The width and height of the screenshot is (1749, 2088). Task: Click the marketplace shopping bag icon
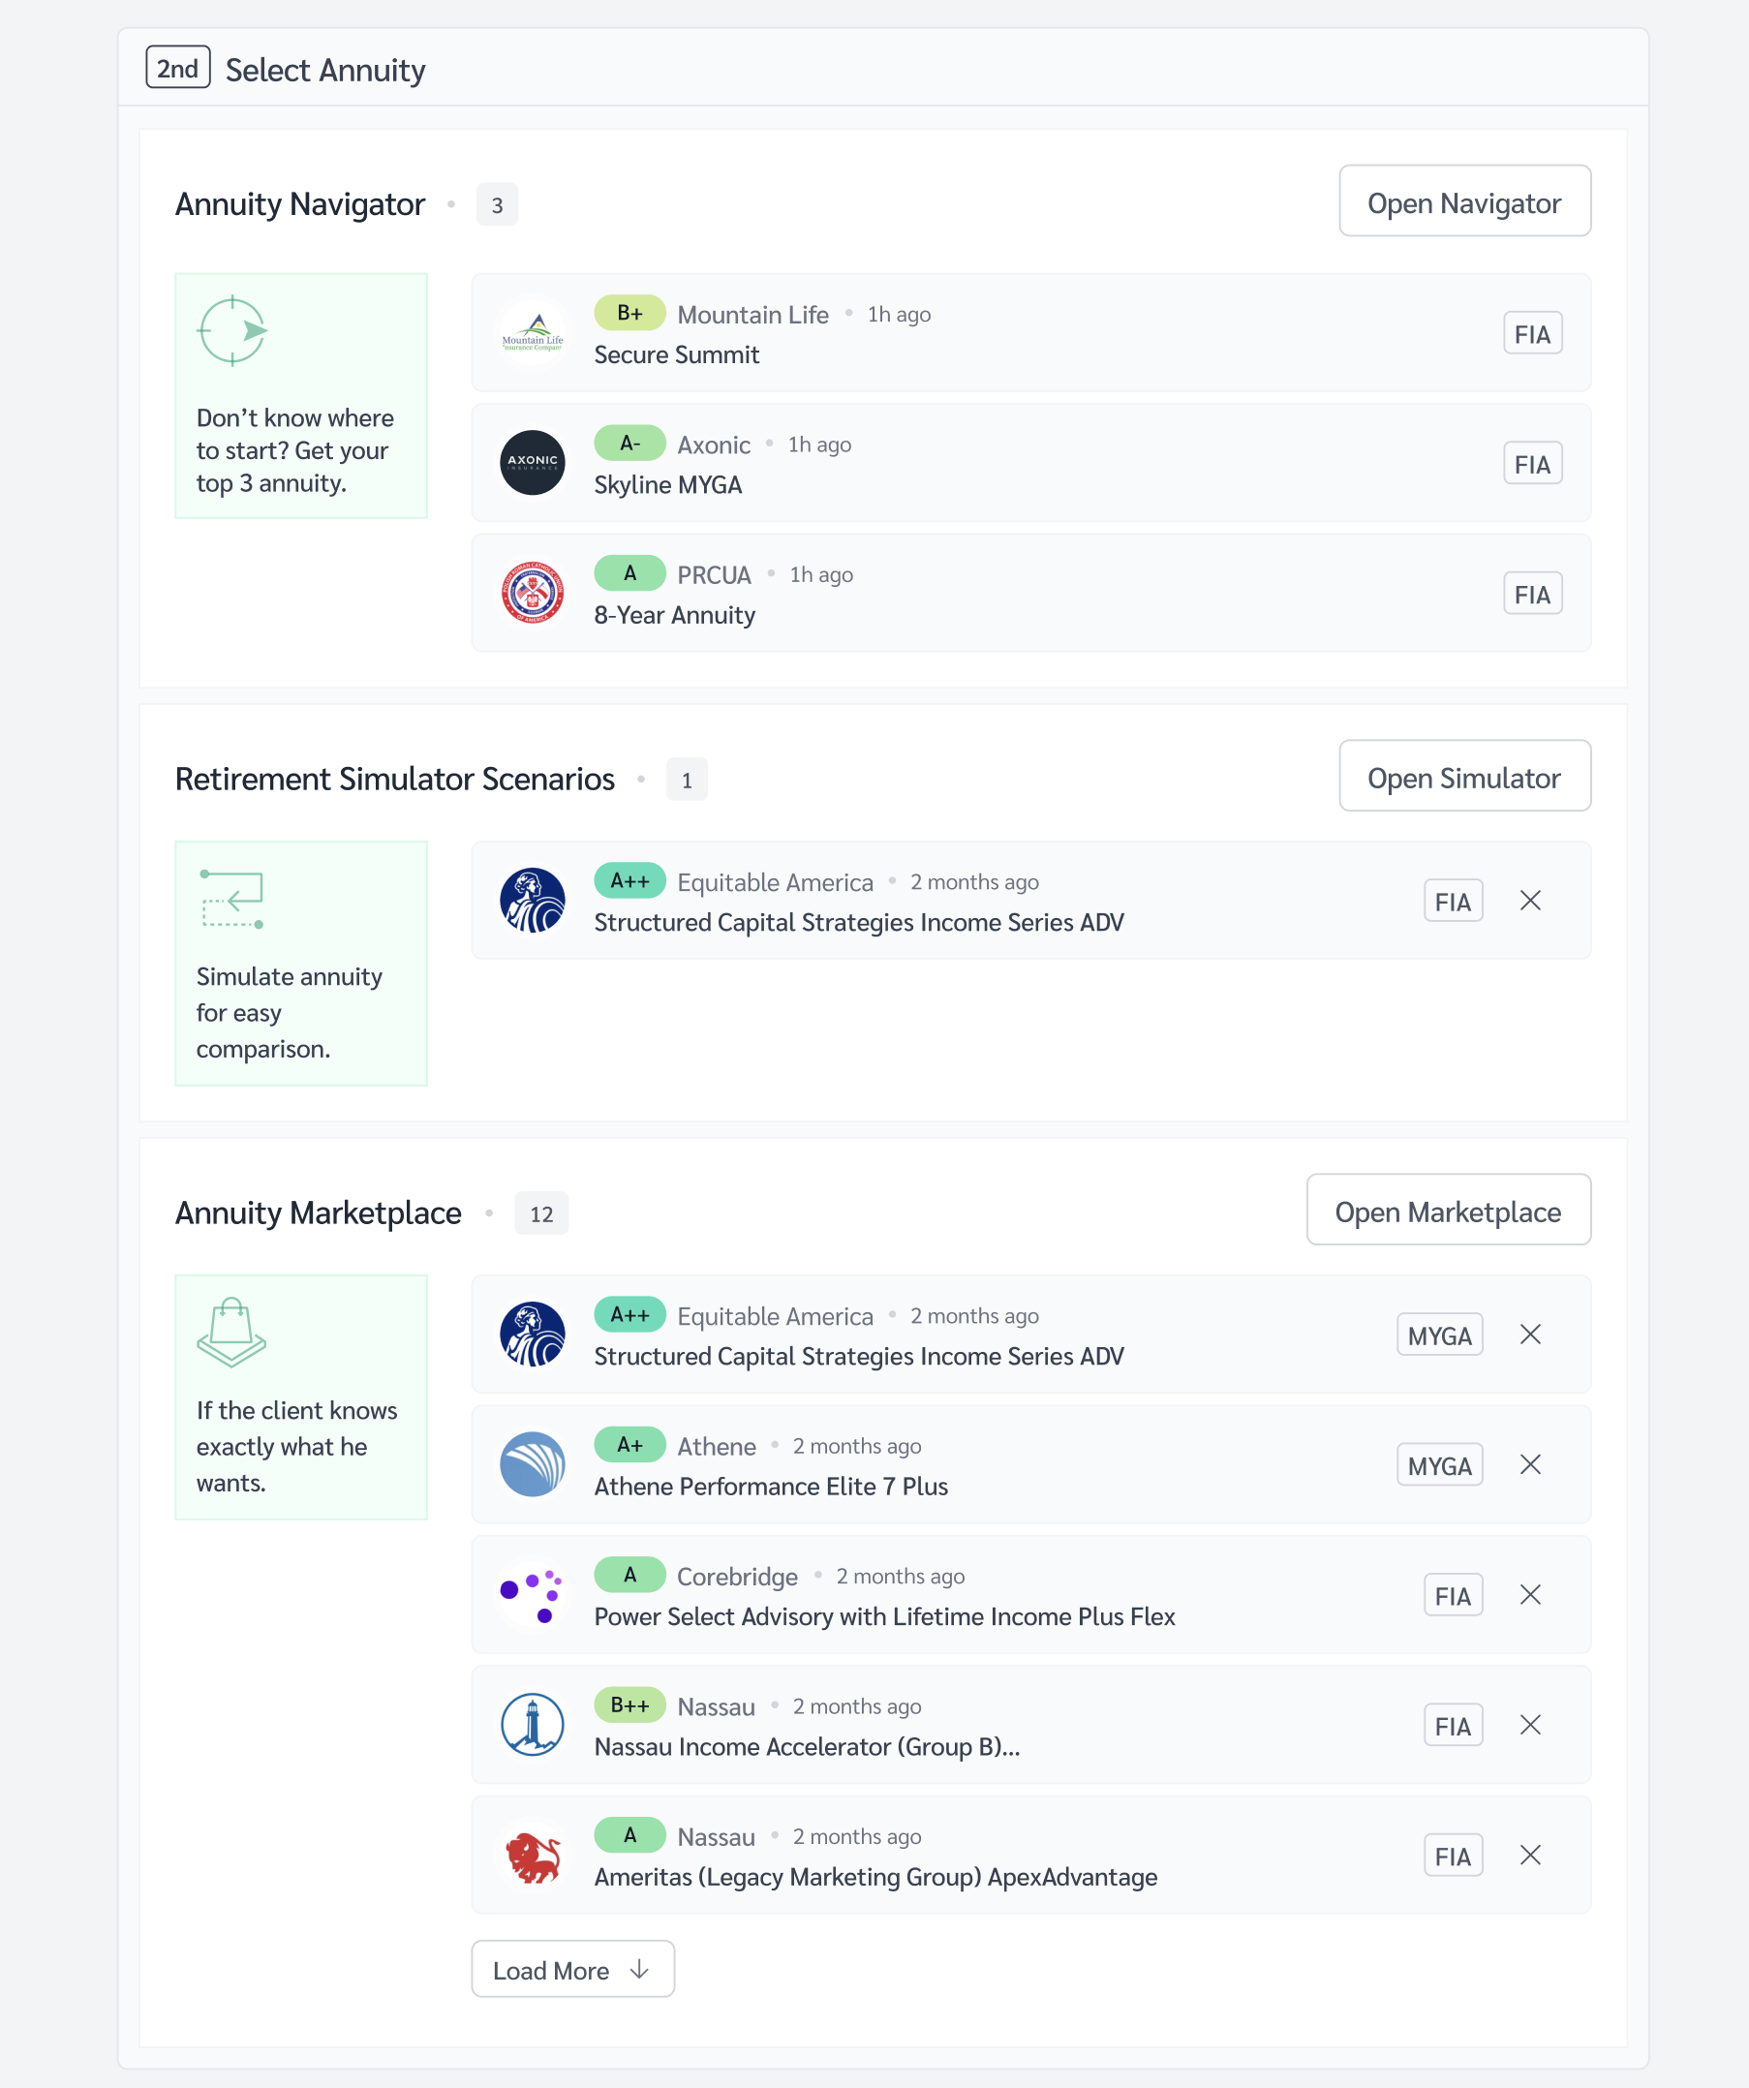click(x=231, y=1333)
